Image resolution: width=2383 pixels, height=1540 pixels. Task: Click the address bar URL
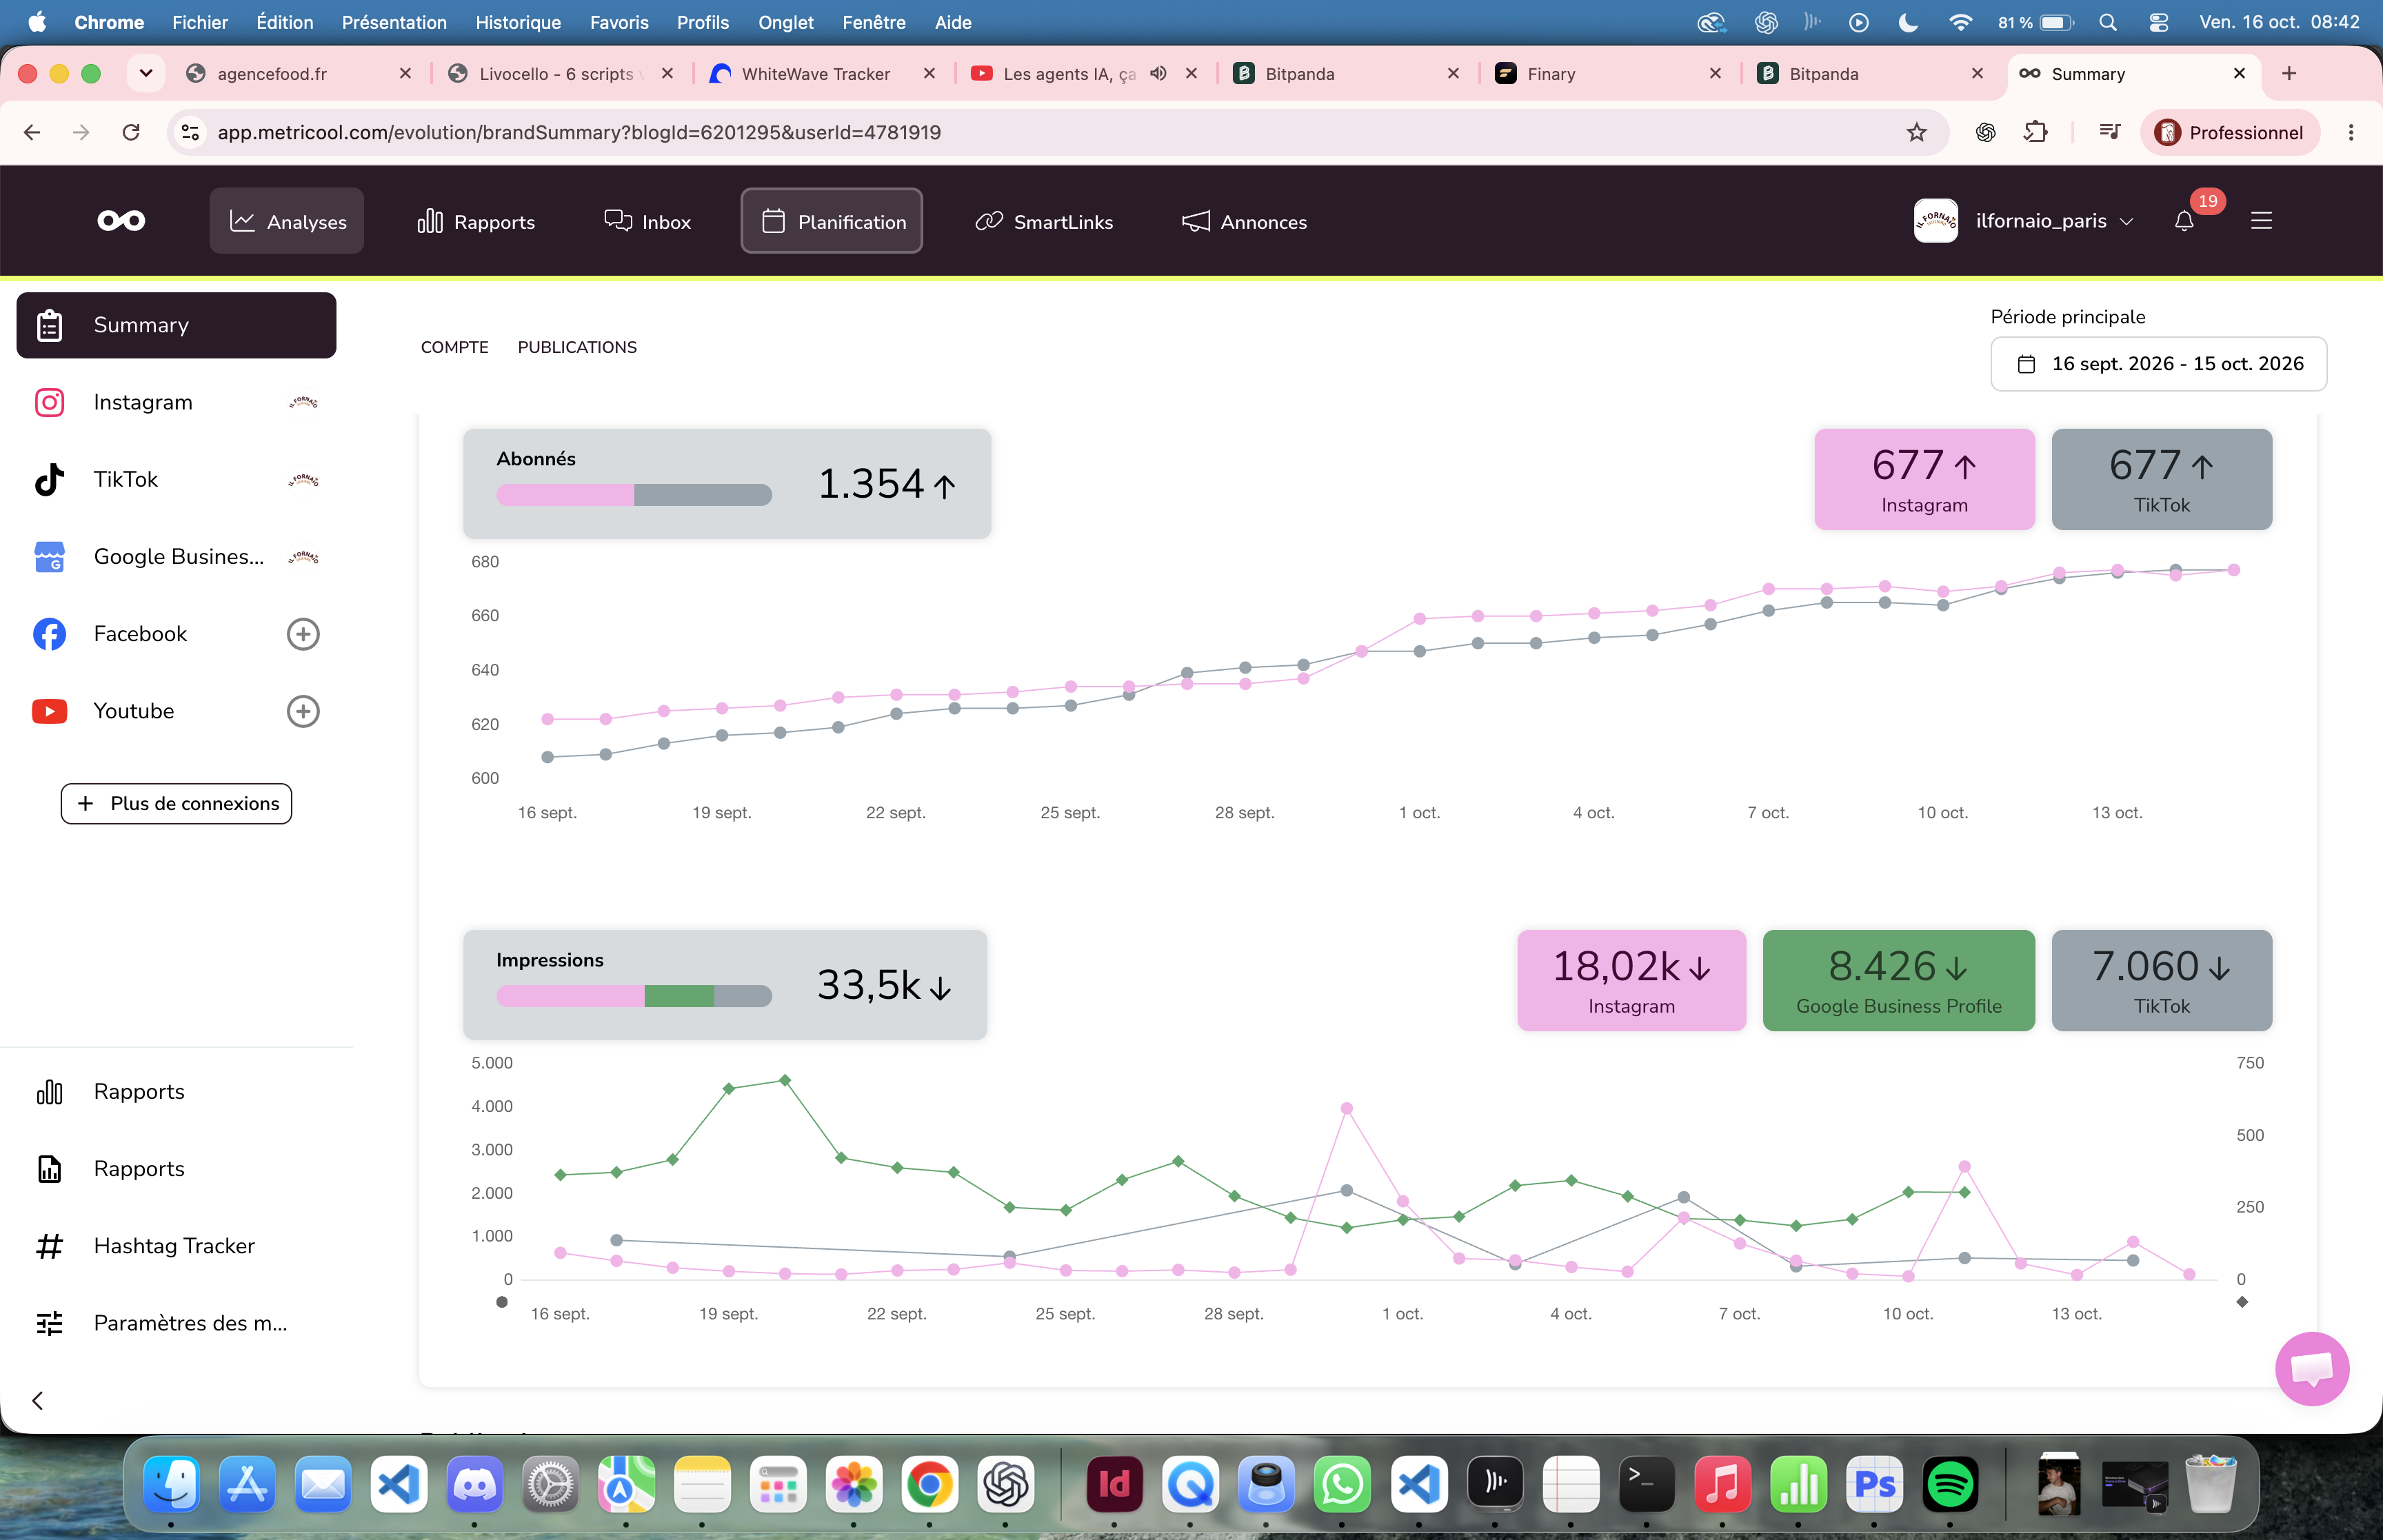[579, 132]
